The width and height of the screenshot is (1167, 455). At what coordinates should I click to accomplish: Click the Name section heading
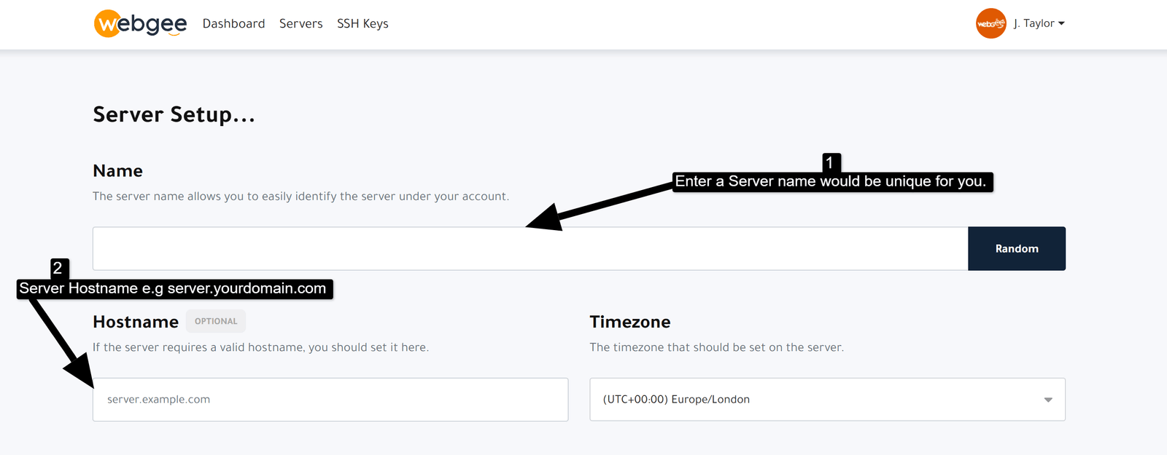coord(117,170)
